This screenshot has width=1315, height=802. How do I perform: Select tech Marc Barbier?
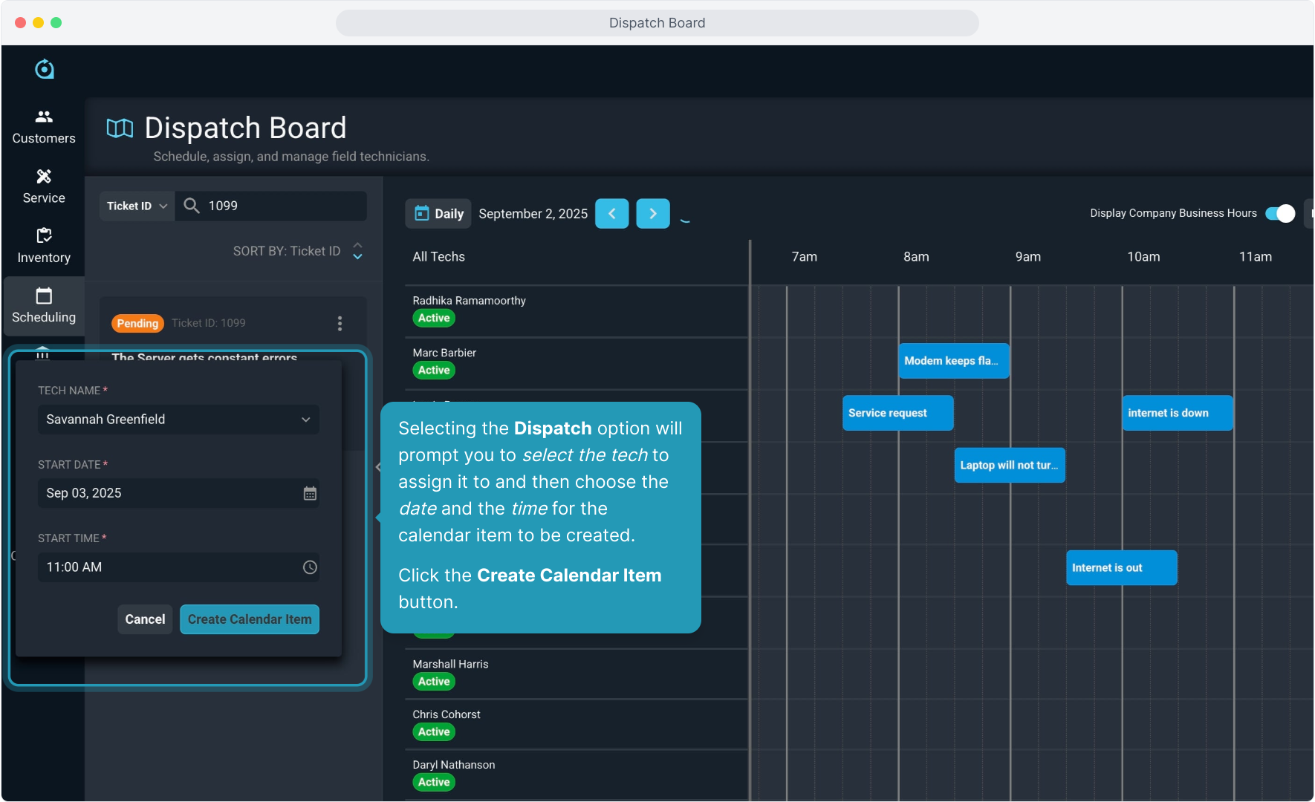coord(444,353)
